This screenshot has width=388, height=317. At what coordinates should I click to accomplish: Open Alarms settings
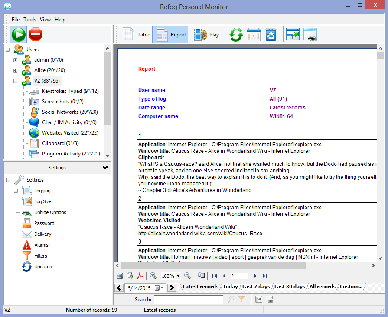(41, 245)
